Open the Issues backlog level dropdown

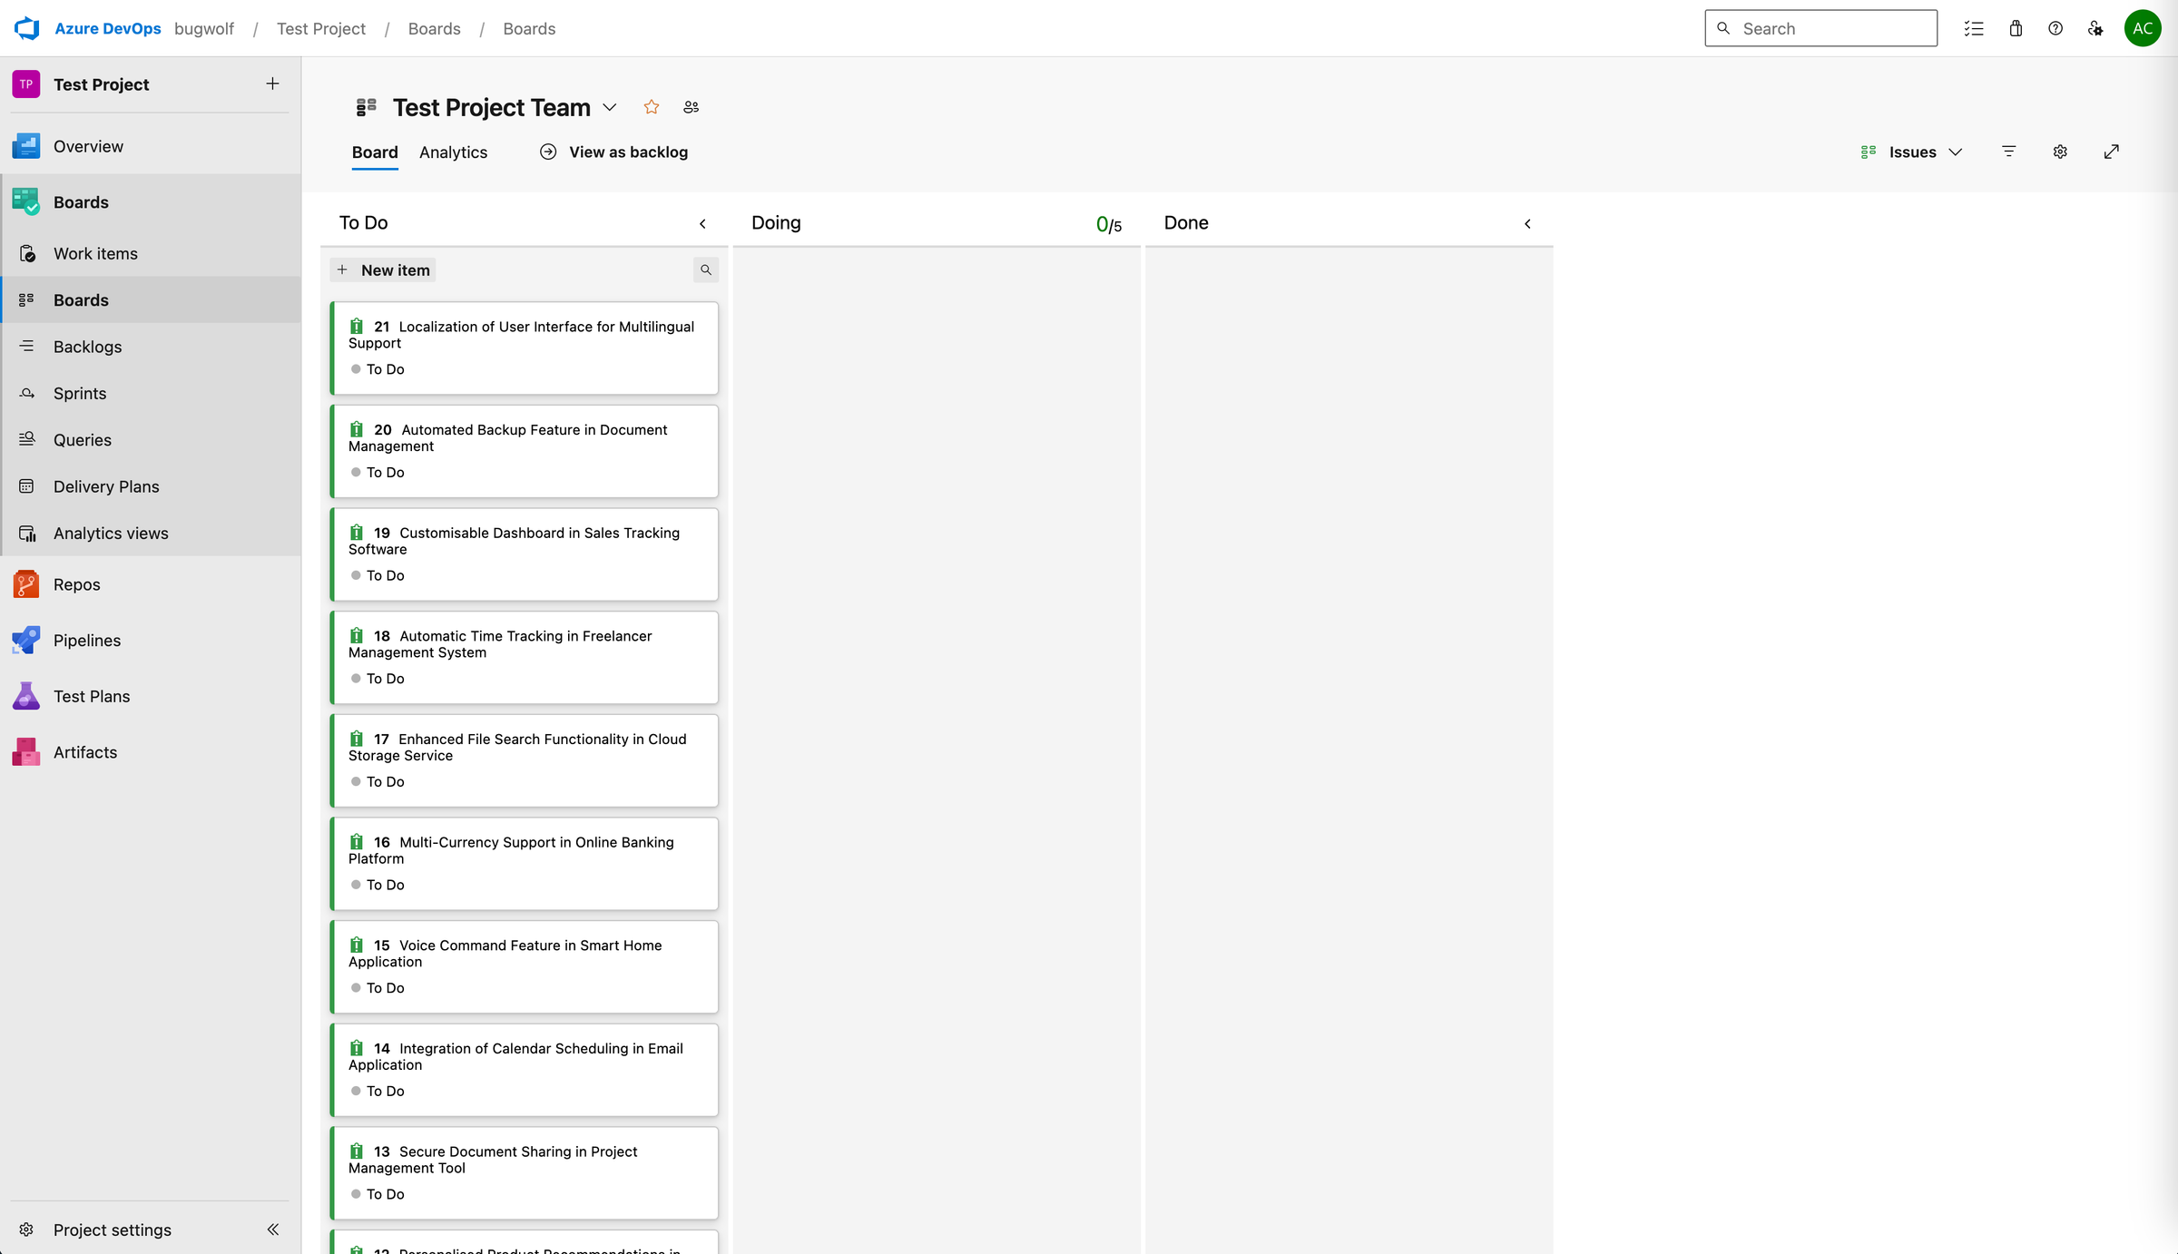pos(1956,152)
